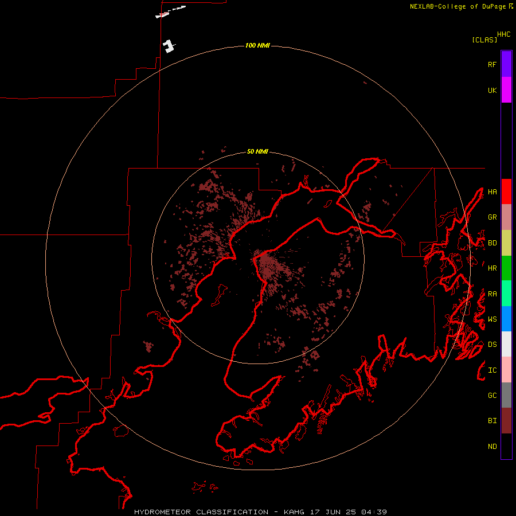
Task: Click the DS legend label
Action: click(x=492, y=345)
